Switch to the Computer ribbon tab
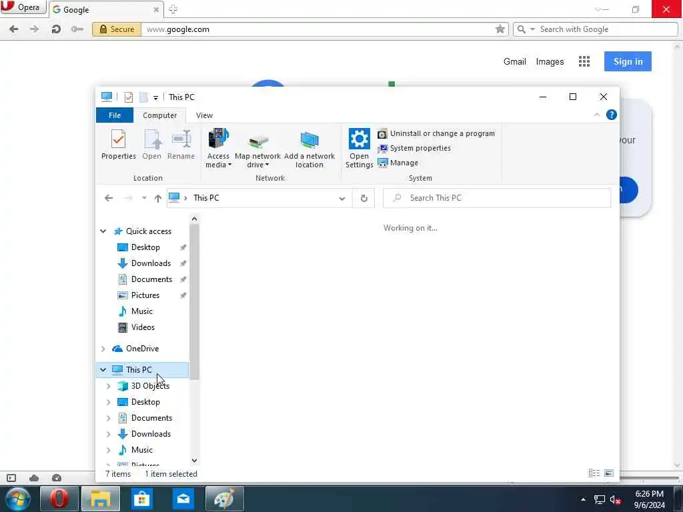 [x=160, y=115]
